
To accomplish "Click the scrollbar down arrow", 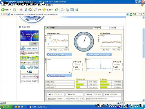I will pos(144,100).
